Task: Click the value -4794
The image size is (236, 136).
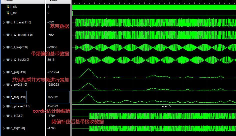Action: click(51, 116)
